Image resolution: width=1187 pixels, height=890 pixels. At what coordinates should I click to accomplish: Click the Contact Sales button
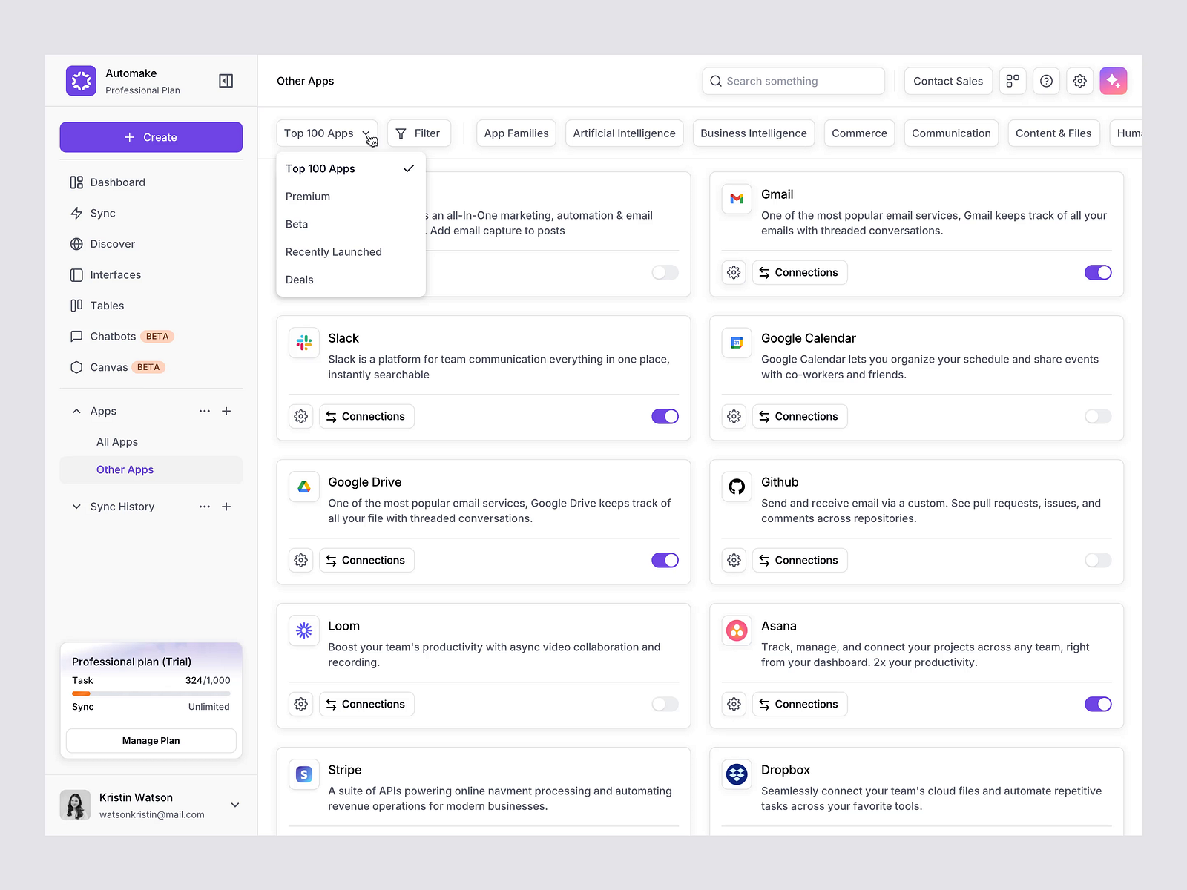[x=947, y=81]
